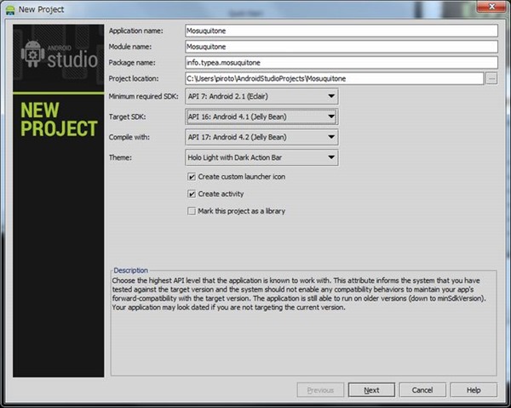This screenshot has height=408, width=511.
Task: Focus the Application name field
Action: pos(341,31)
